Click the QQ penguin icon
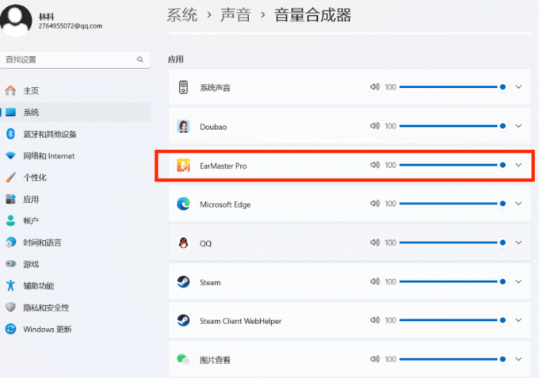Image resolution: width=539 pixels, height=378 pixels. 184,242
